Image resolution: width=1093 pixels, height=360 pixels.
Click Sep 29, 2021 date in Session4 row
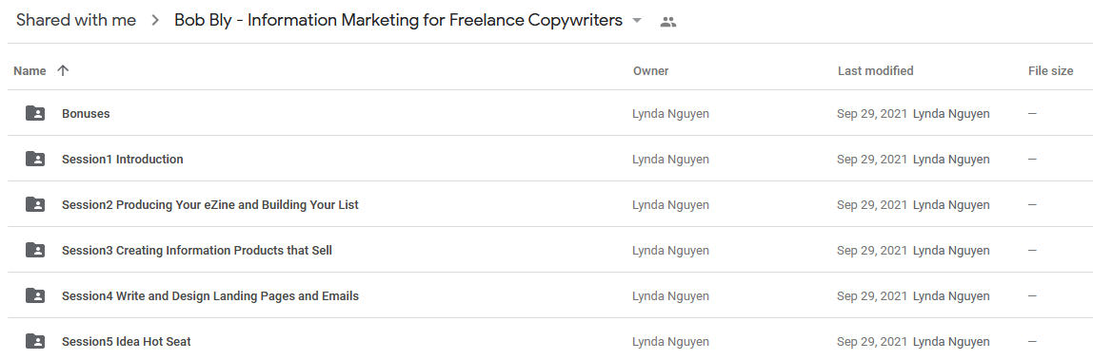872,296
